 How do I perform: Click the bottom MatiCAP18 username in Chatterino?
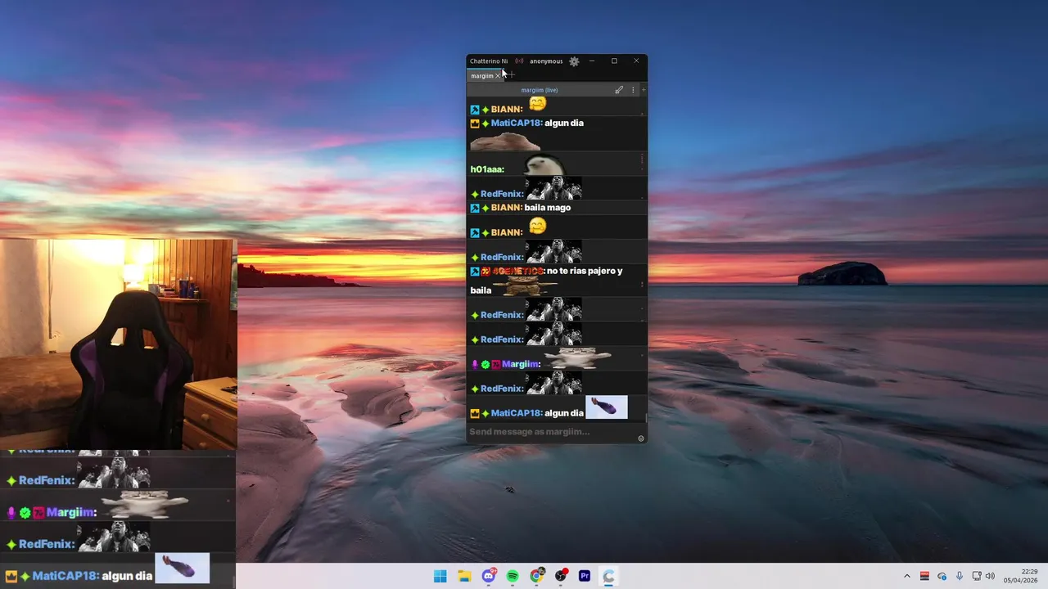point(517,413)
